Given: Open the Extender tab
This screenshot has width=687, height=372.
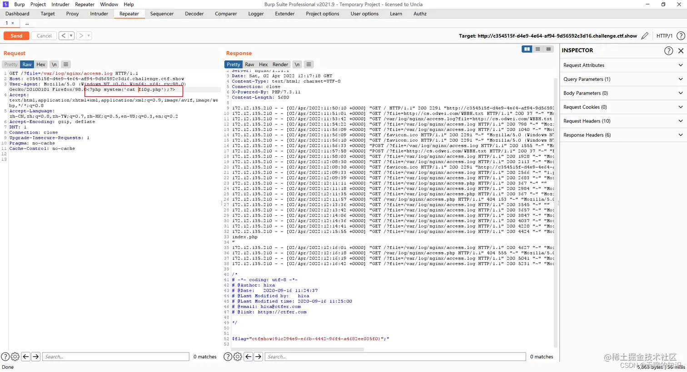Looking at the screenshot, I should (285, 14).
